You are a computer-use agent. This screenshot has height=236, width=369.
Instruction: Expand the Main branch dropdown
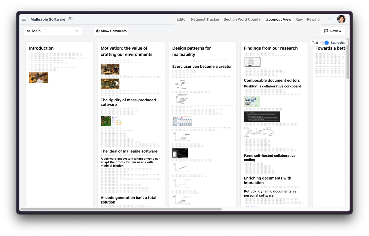(x=53, y=31)
